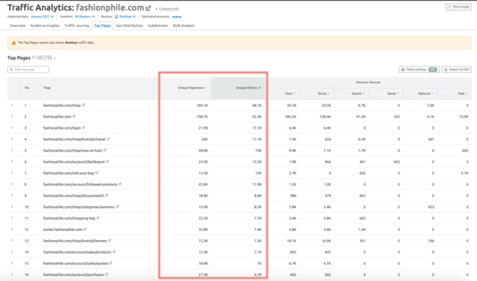Click Export to CSV button
Viewport: 477px width, 281px height.
(x=457, y=69)
